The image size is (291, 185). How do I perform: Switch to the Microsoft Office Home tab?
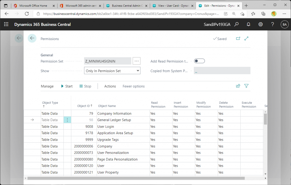click(x=34, y=6)
